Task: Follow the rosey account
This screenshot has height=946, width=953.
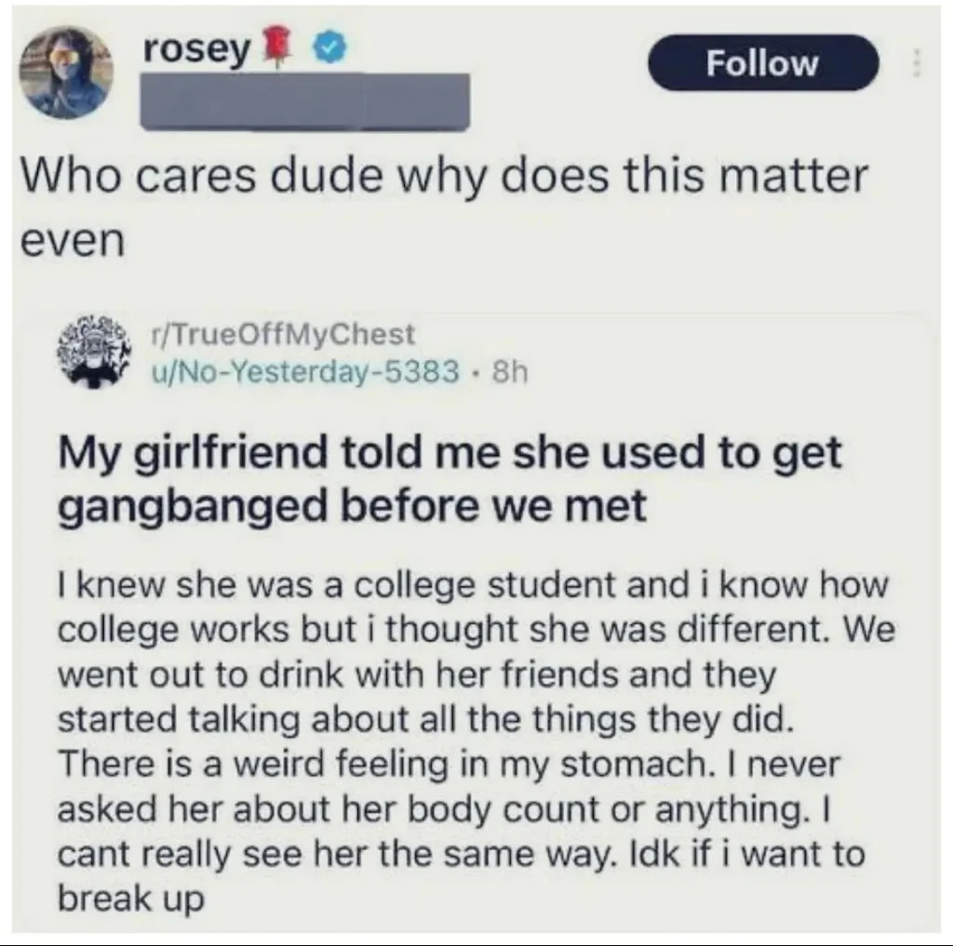Action: point(762,63)
